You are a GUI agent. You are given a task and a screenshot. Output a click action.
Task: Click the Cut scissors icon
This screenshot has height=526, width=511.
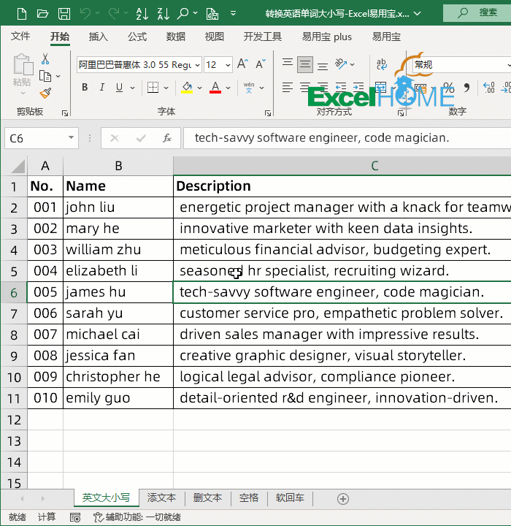(45, 59)
